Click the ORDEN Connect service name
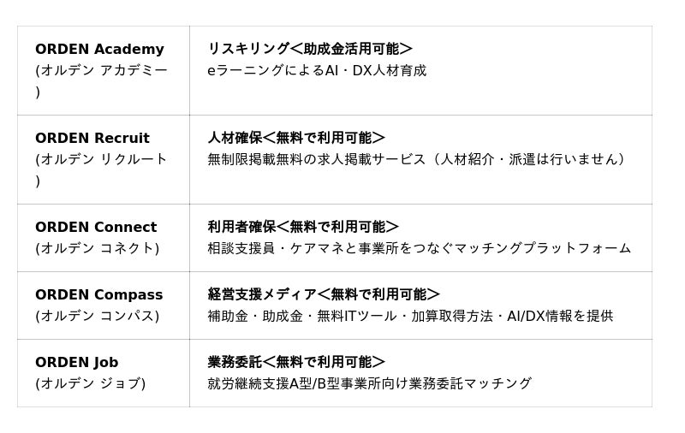 [x=96, y=228]
